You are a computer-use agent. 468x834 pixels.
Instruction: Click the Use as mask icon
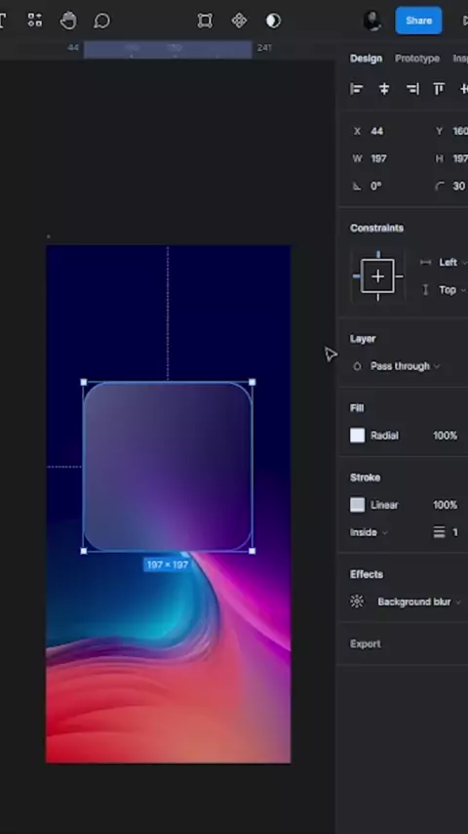[273, 21]
